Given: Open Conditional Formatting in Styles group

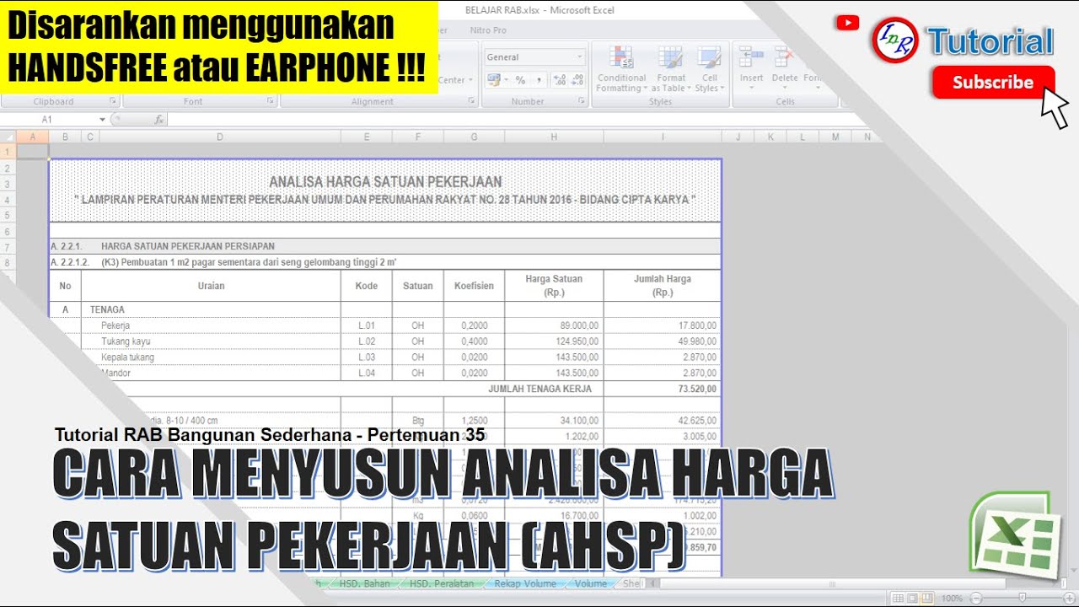Looking at the screenshot, I should click(x=621, y=69).
